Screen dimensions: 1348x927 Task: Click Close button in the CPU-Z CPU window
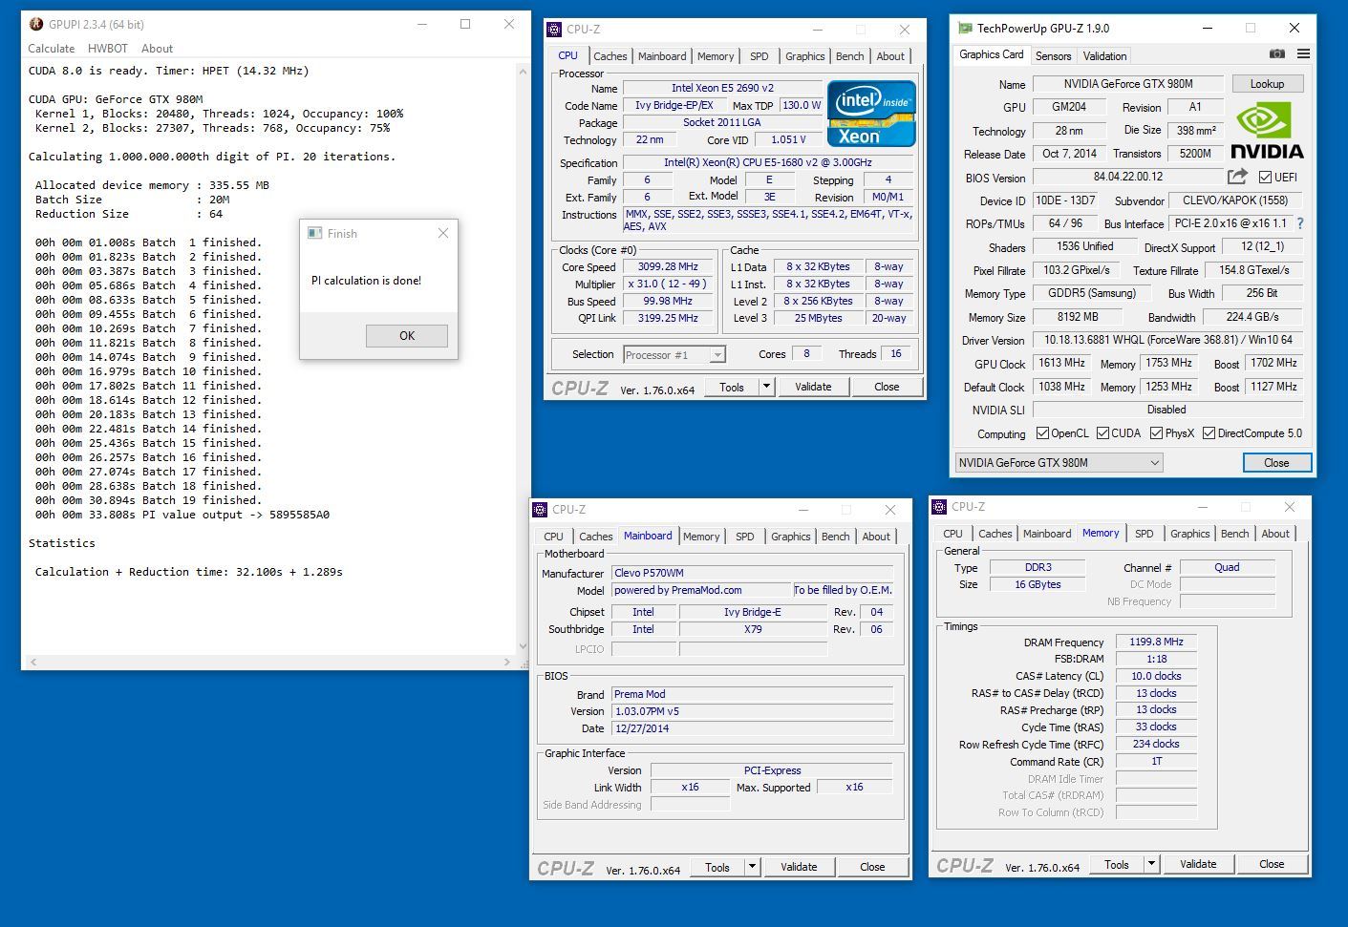887,387
